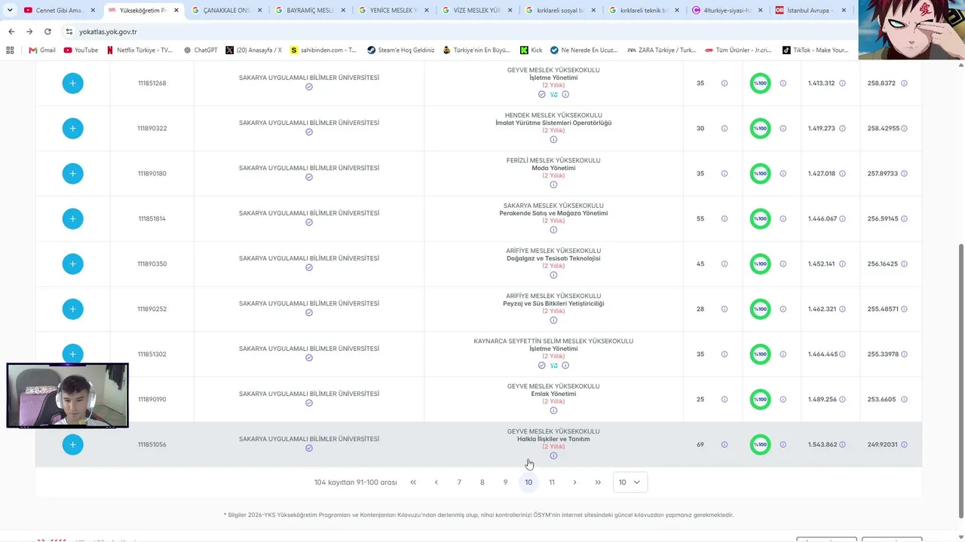
Task: Click the plus button in the Moda Yönetimi row
Action: [72, 173]
